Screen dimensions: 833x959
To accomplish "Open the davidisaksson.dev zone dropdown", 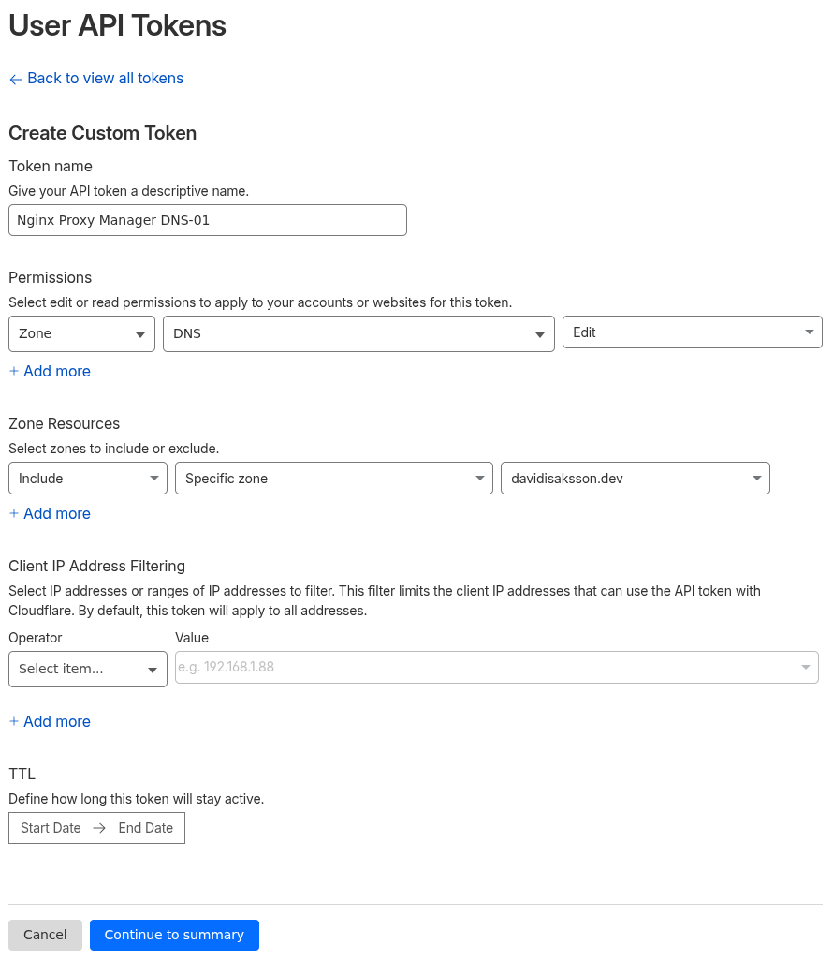I will (635, 478).
